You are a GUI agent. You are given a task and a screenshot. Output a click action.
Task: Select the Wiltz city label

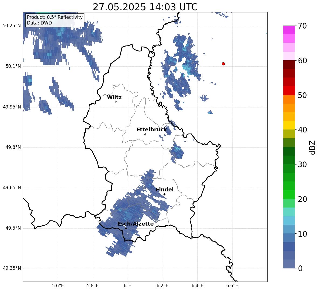114,97
